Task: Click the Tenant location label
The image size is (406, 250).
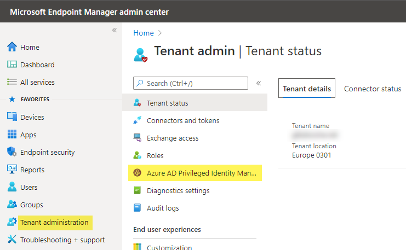Action: (x=314, y=146)
